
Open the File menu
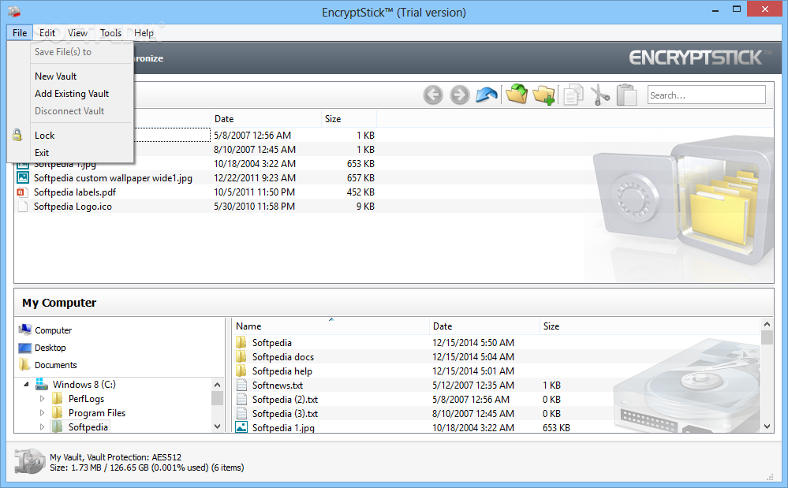(x=20, y=32)
